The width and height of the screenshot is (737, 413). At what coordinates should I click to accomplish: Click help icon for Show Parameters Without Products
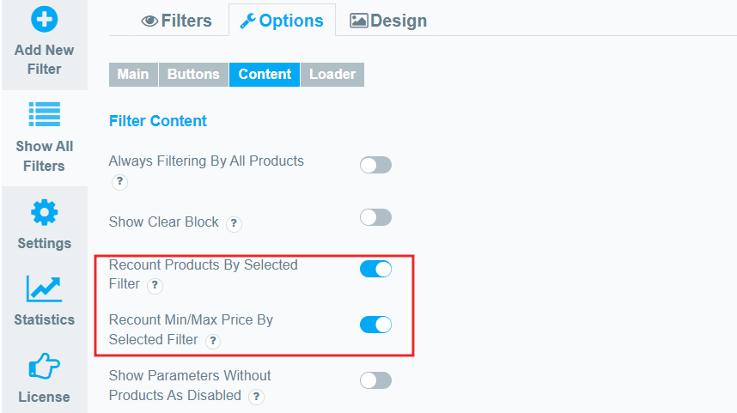[256, 397]
